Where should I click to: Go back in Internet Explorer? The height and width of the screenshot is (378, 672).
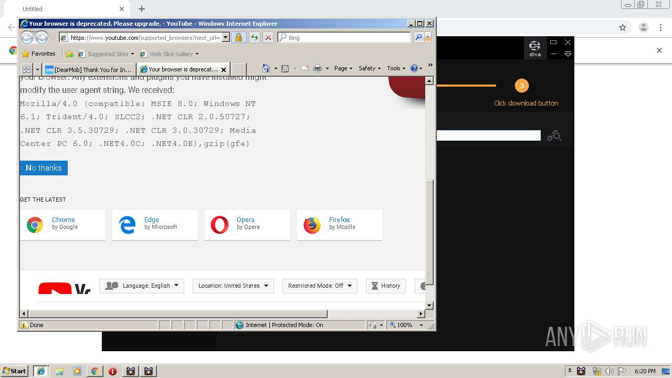point(27,37)
